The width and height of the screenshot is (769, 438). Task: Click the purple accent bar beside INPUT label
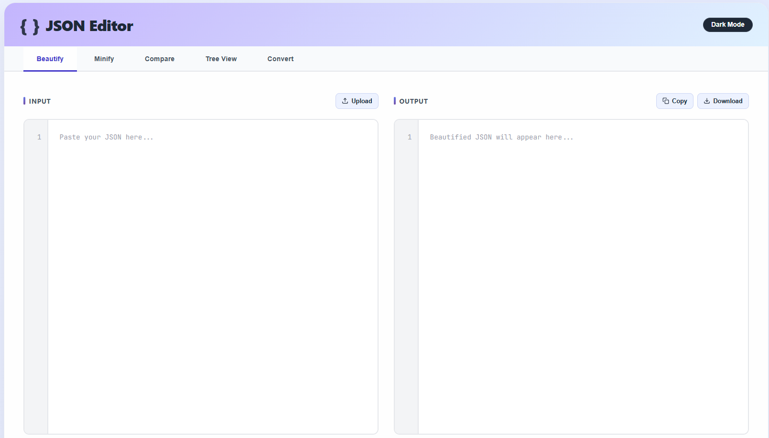(24, 101)
